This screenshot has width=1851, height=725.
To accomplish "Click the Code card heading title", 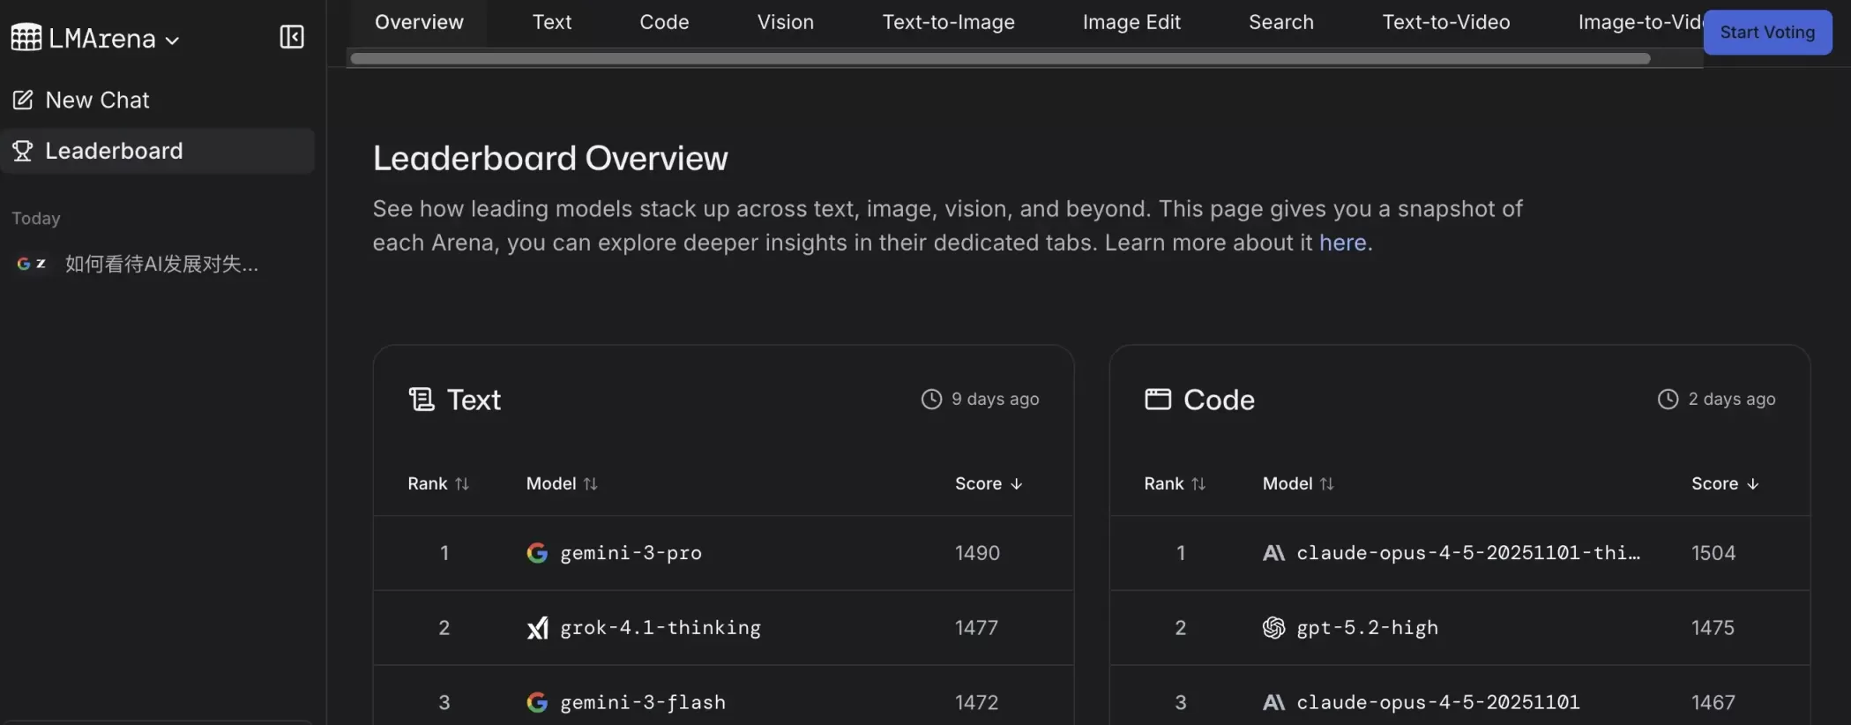I will (1219, 400).
